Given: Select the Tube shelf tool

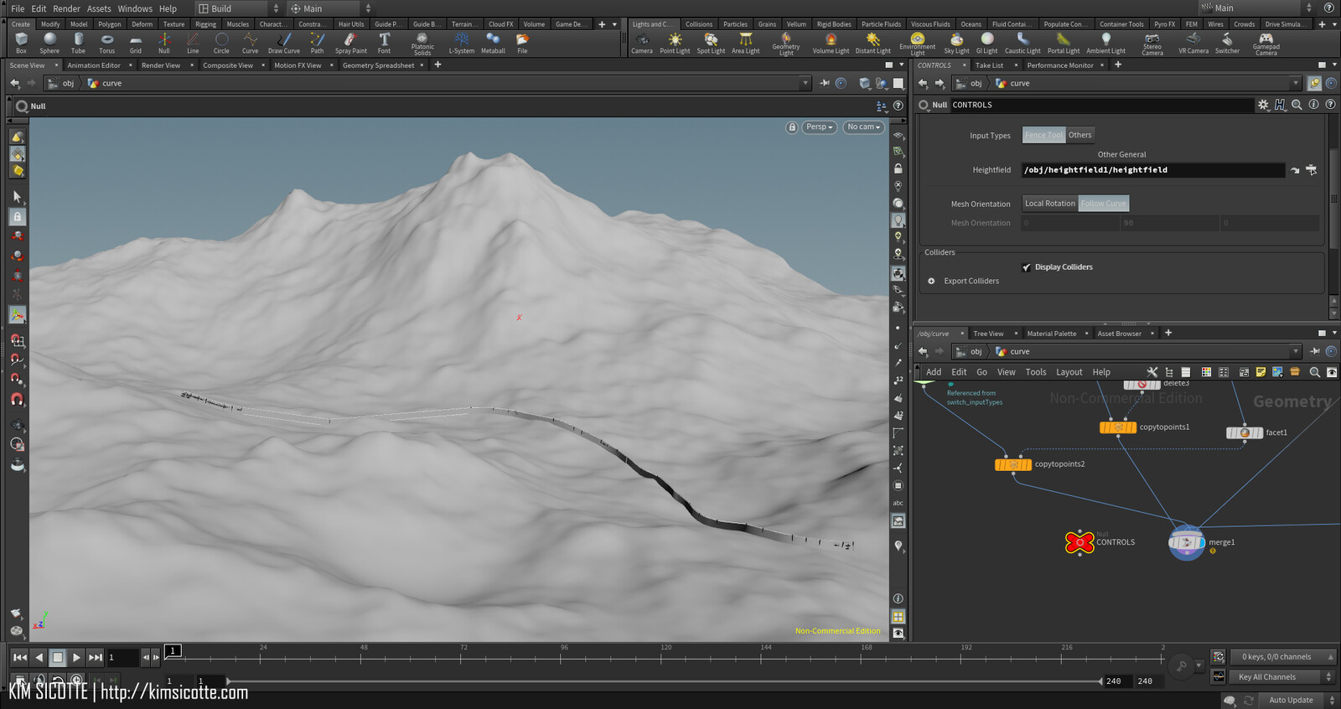Looking at the screenshot, I should coord(78,44).
